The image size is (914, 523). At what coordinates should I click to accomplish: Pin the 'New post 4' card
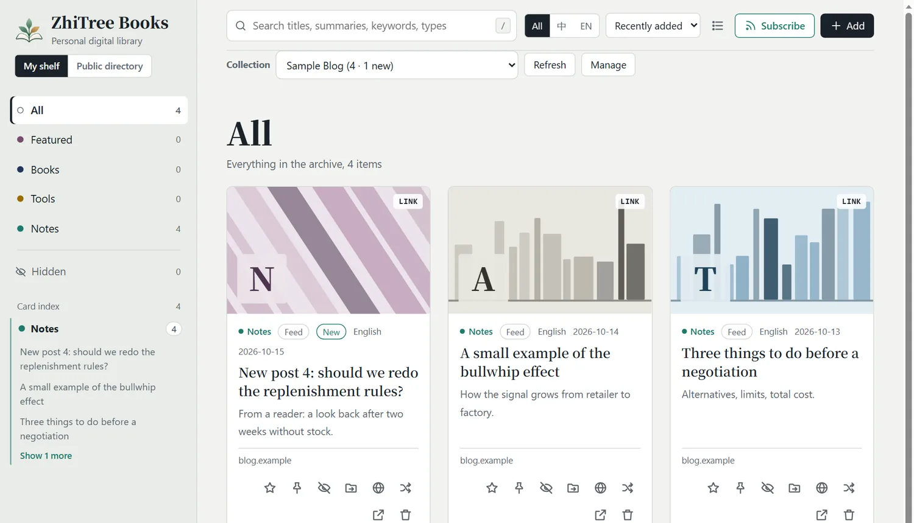coord(297,488)
